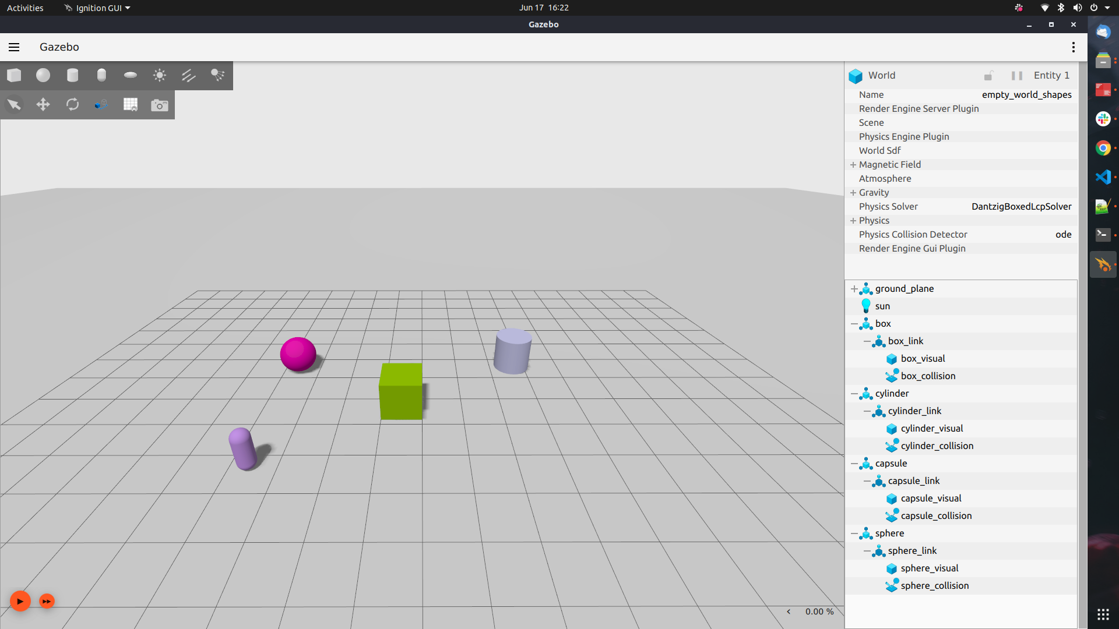Select the box shape tool
Viewport: 1119px width, 629px height.
click(x=14, y=75)
